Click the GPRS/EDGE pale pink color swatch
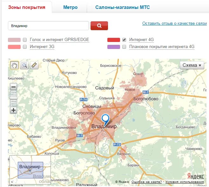Image resolution: width=209 pixels, height=187 pixels. click(14, 40)
